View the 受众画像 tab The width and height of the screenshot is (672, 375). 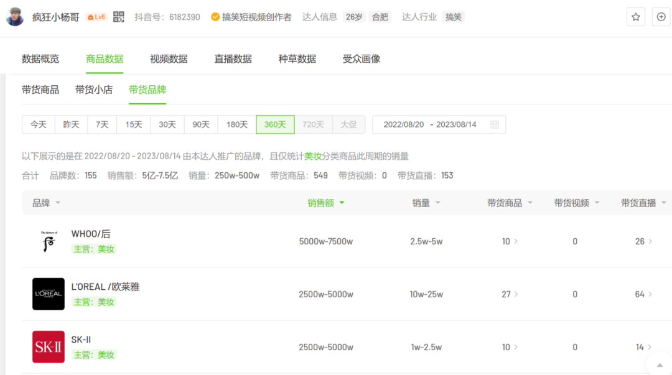(x=362, y=58)
